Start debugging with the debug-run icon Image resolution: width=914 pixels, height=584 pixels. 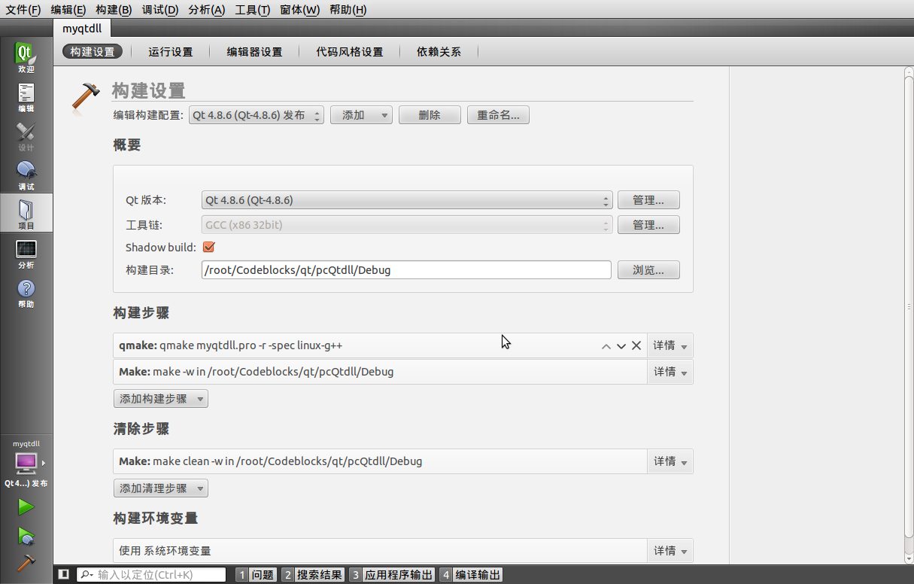[26, 536]
